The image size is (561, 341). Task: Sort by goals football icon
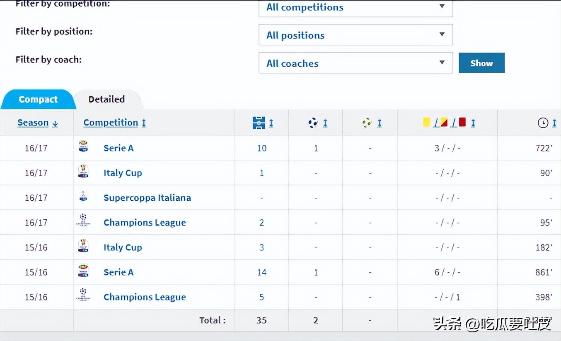coord(313,123)
